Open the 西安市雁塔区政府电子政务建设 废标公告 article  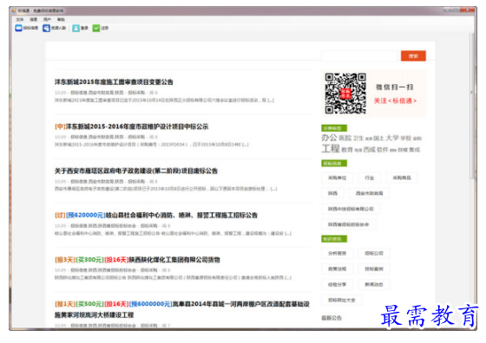pyautogui.click(x=136, y=171)
